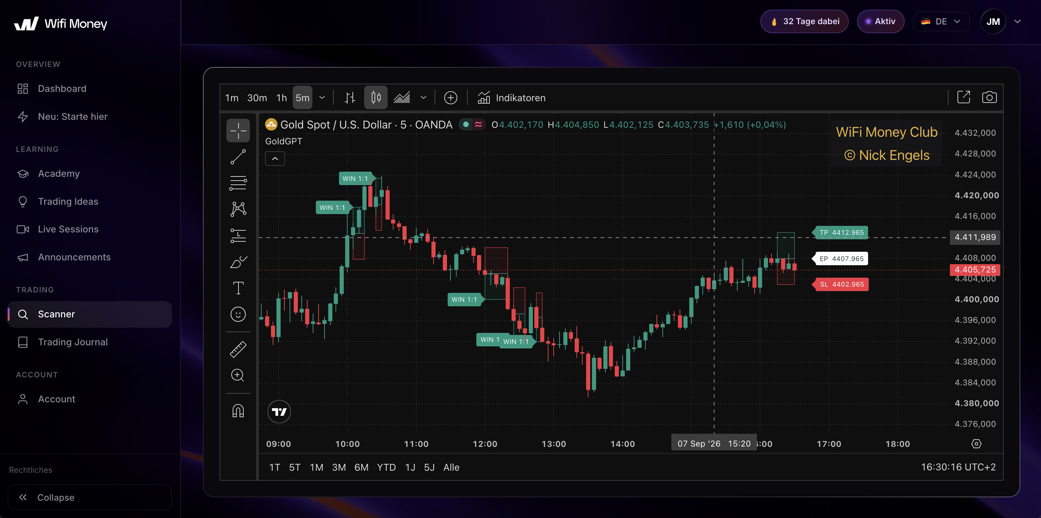Click the TradingView logo on chart

pos(279,412)
